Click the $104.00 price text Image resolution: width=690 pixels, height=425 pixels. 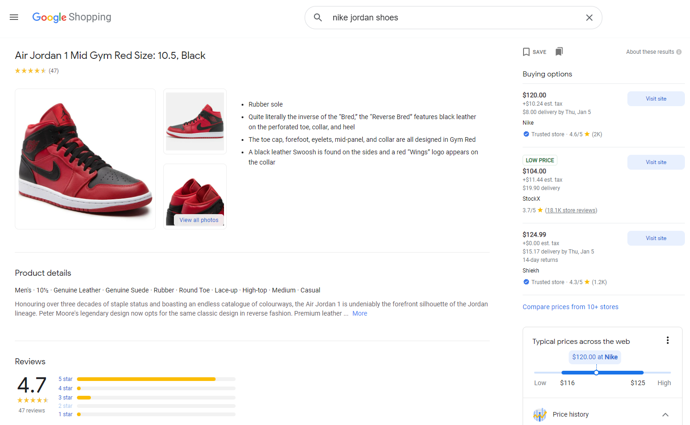[x=534, y=171]
